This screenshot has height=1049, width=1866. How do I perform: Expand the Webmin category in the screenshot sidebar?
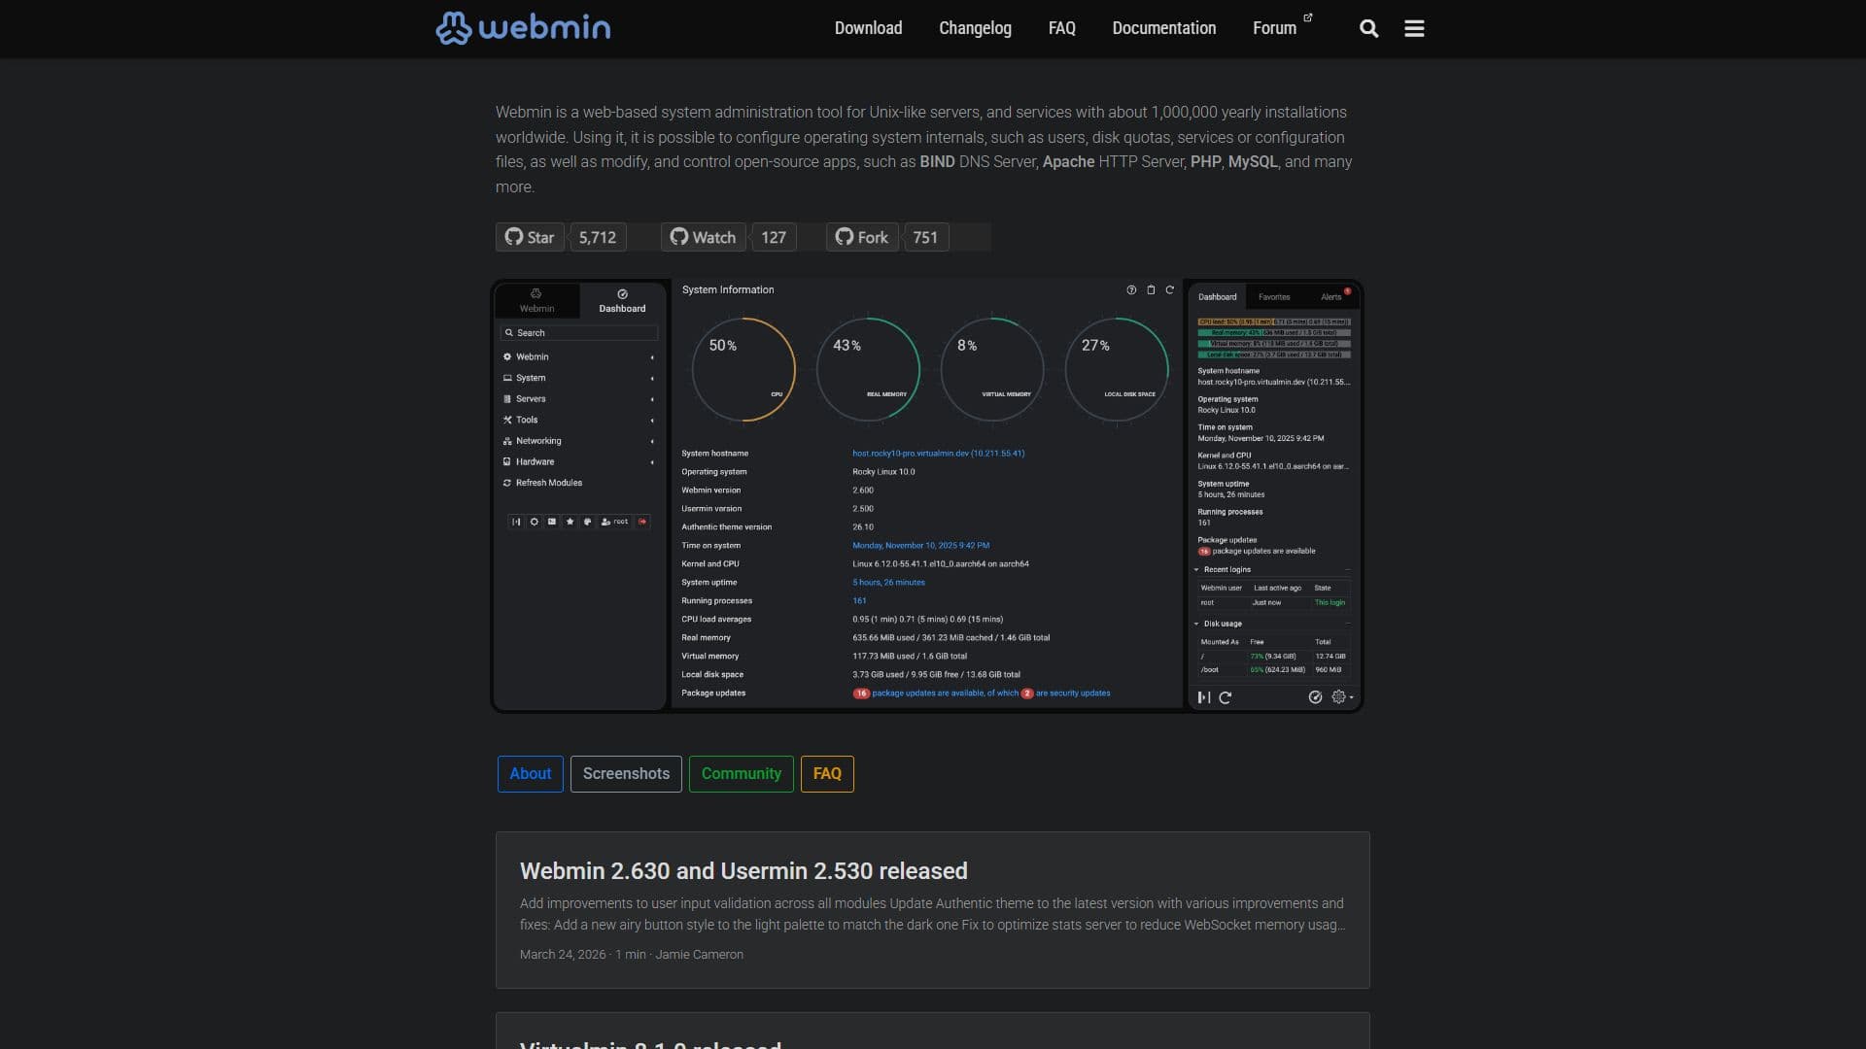pyautogui.click(x=579, y=356)
